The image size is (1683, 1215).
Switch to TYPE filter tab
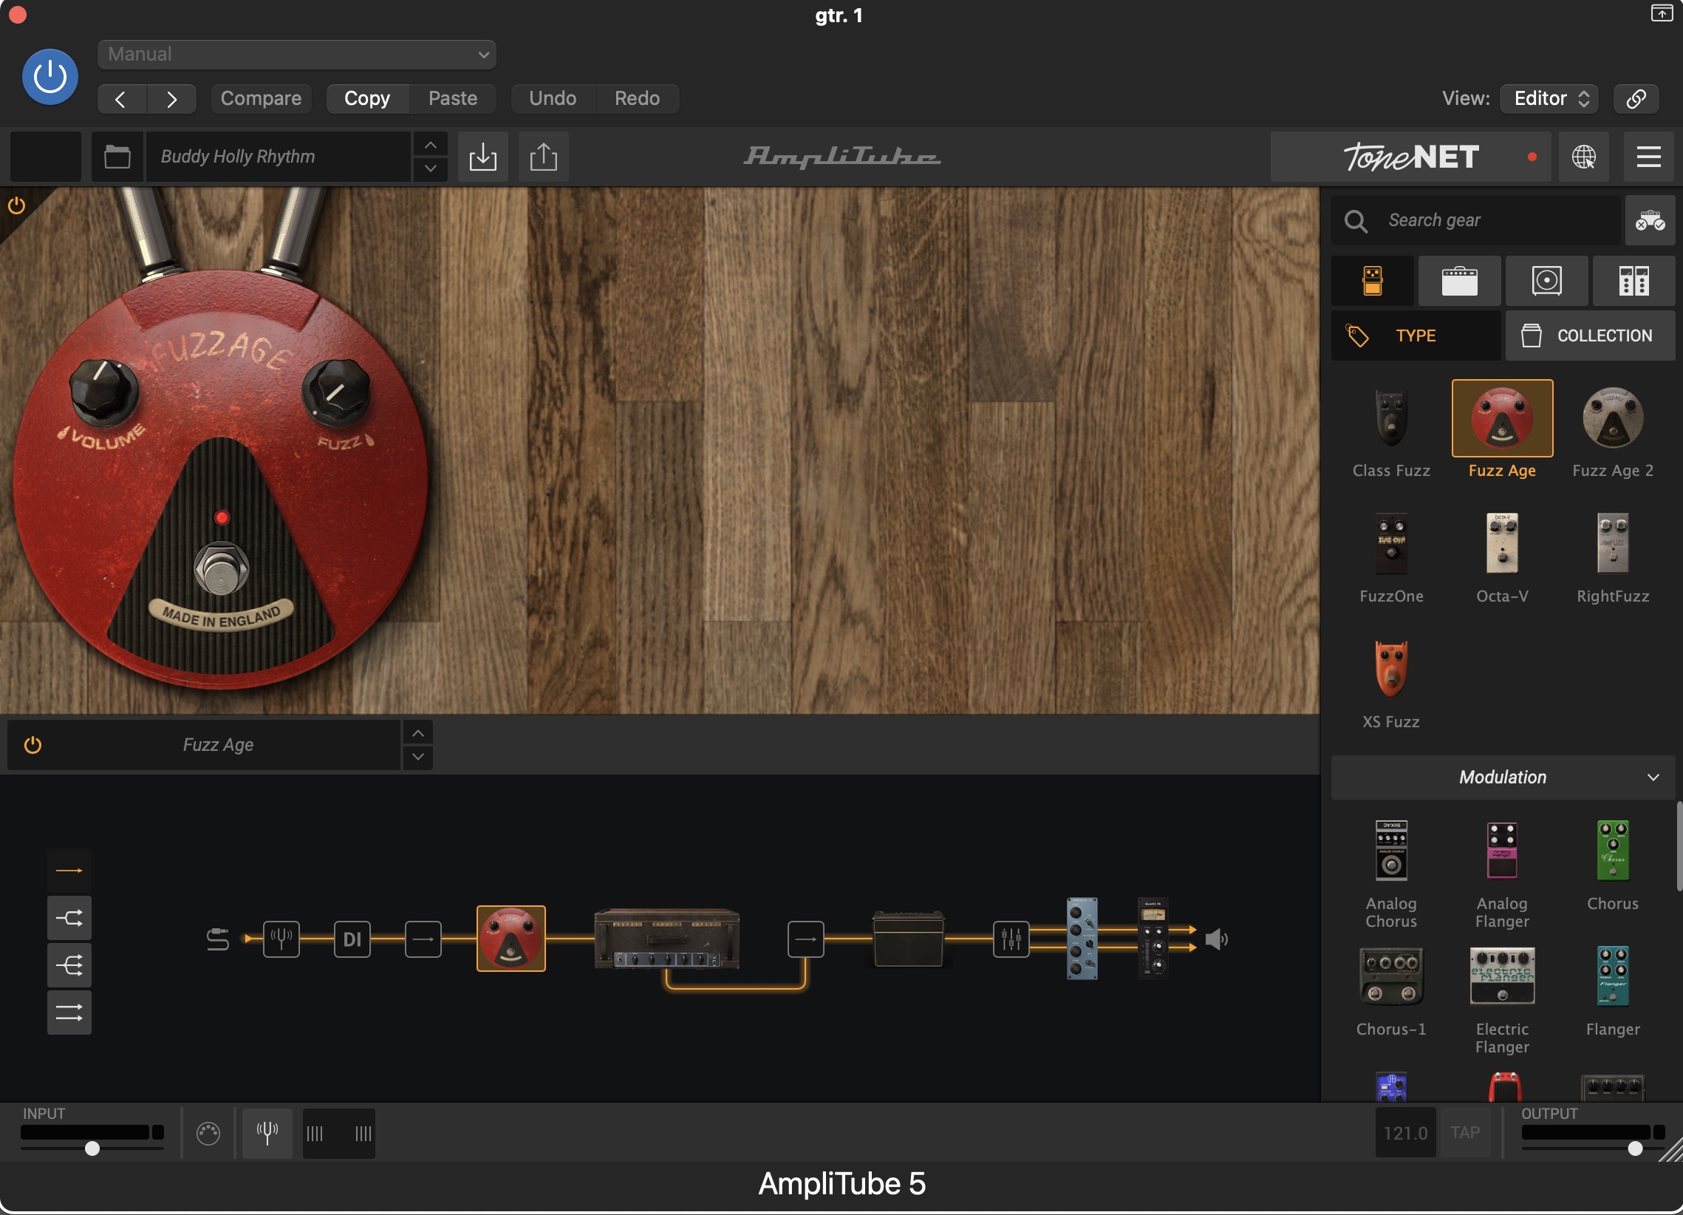[1416, 336]
